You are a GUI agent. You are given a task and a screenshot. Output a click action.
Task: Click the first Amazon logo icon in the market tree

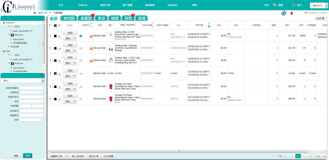(12, 35)
